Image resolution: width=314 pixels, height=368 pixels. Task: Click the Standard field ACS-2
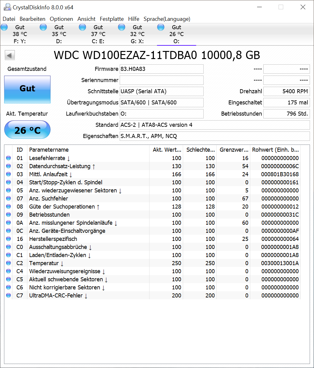(x=215, y=125)
